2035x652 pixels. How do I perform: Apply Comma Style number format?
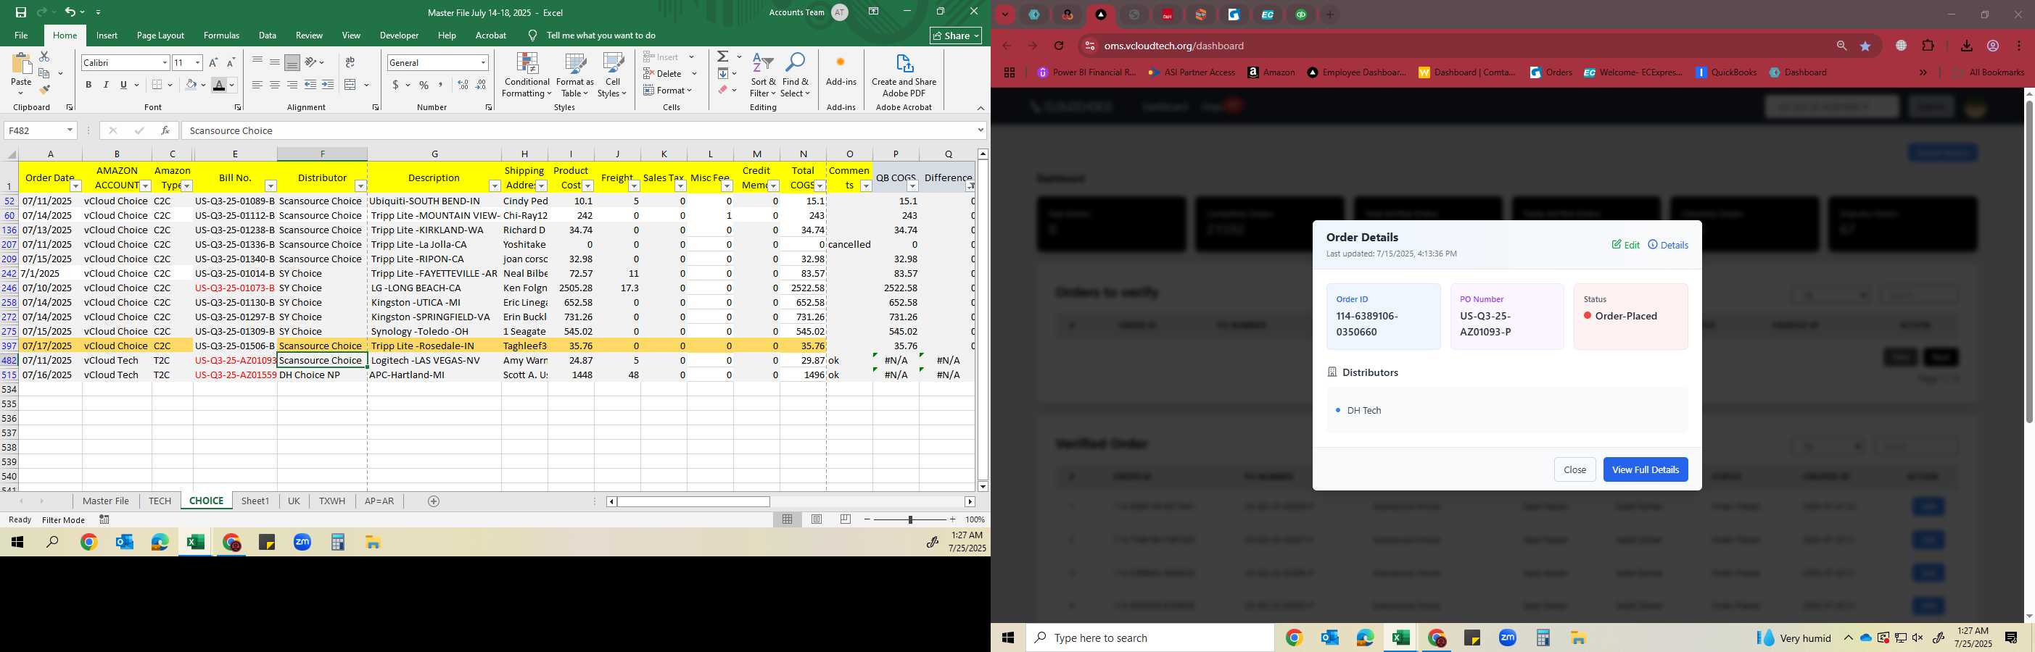pos(441,85)
